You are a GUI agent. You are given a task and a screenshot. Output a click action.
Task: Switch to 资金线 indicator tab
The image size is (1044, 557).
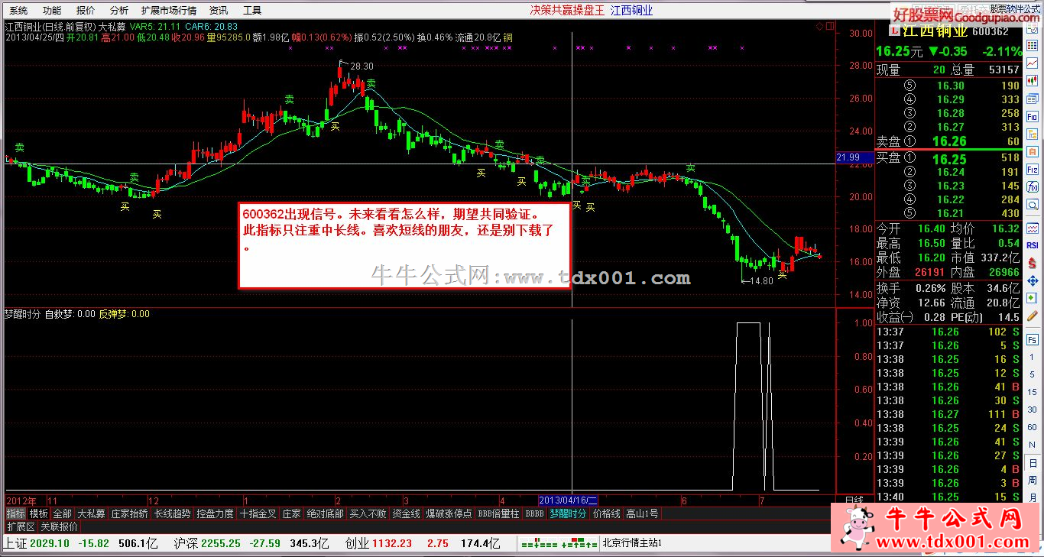(x=406, y=513)
